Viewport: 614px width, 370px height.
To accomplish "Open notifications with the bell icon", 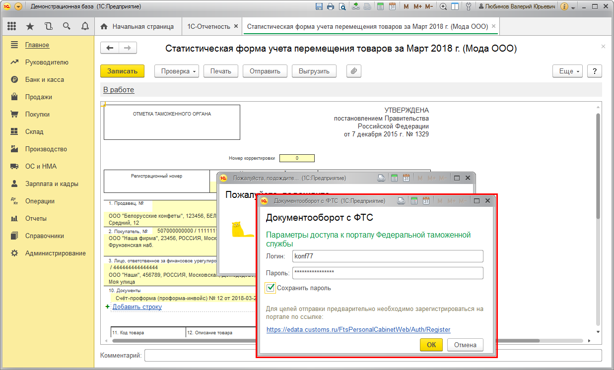I will coord(84,26).
